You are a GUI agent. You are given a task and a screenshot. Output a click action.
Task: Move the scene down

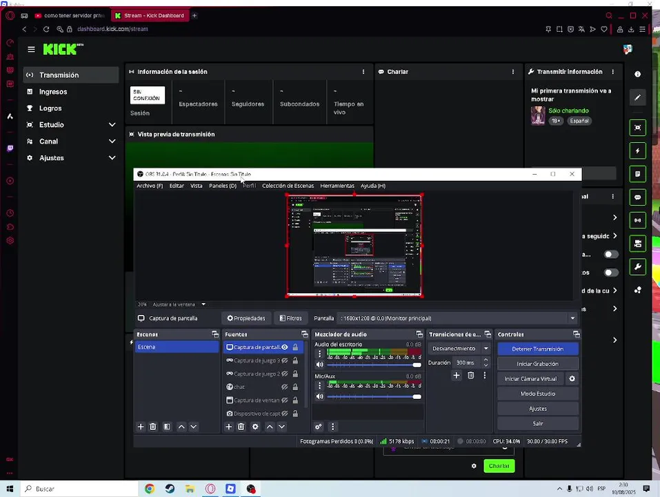coord(194,427)
